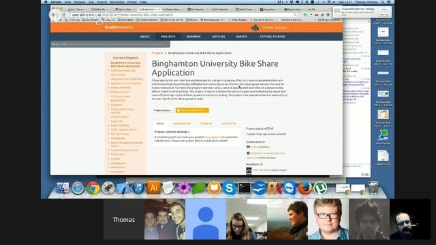Open the purple flower app in dock
Image resolution: width=436 pixels, height=245 pixels.
(184, 188)
